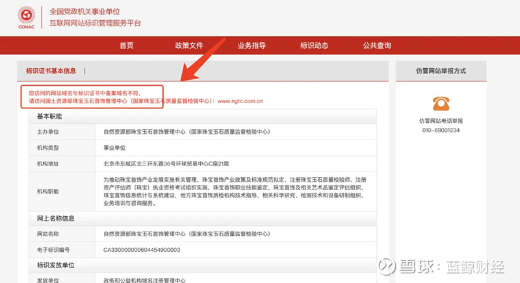The image size is (520, 283).
Task: Click the 机构地址 row label
Action: click(47, 164)
